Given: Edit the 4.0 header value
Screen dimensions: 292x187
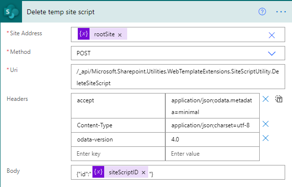Looking at the screenshot, I should [212, 140].
